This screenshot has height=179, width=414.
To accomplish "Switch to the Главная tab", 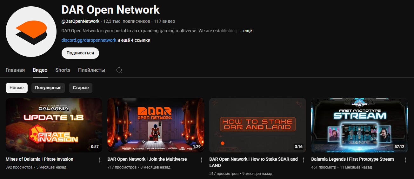I will (x=15, y=70).
